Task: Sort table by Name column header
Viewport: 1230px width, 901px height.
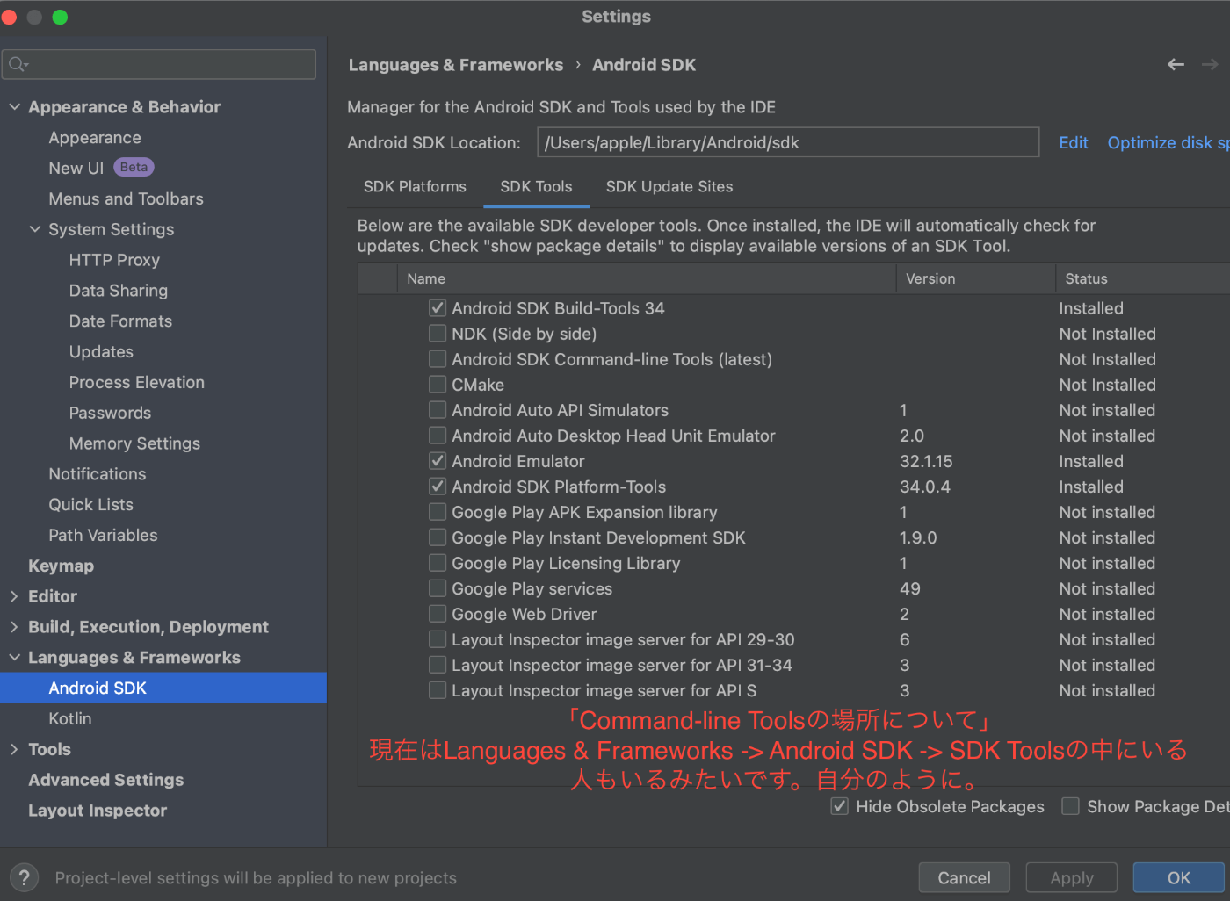Action: click(x=647, y=278)
